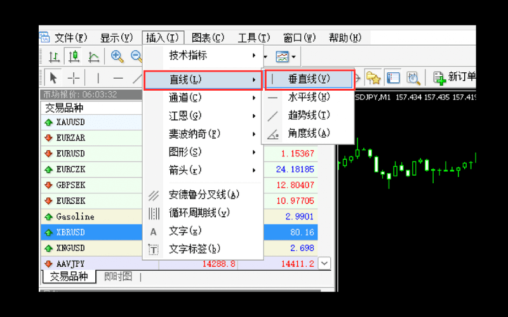Click the green arrow beside EURCZK
This screenshot has height=317, width=508.
tap(49, 169)
